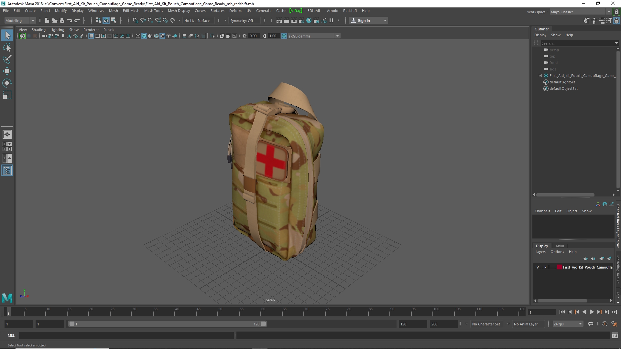Enable smooth shade all display

point(144,36)
